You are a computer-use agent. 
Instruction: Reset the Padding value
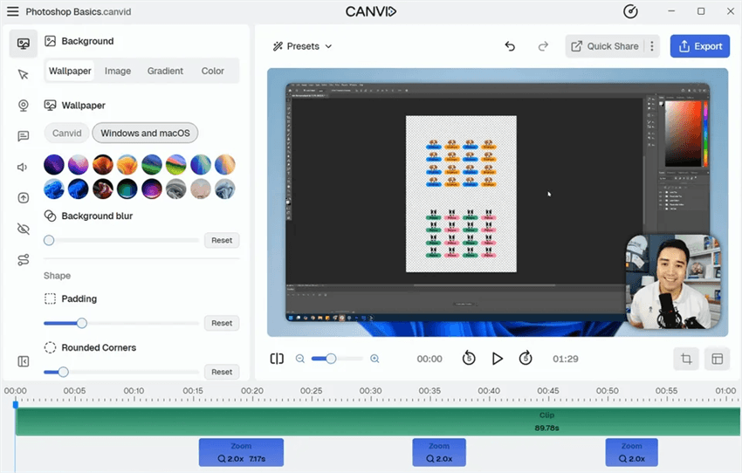[222, 323]
